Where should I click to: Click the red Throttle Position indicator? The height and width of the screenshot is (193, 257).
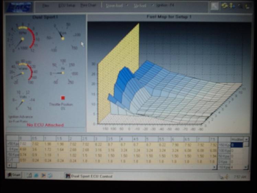[x=63, y=98]
